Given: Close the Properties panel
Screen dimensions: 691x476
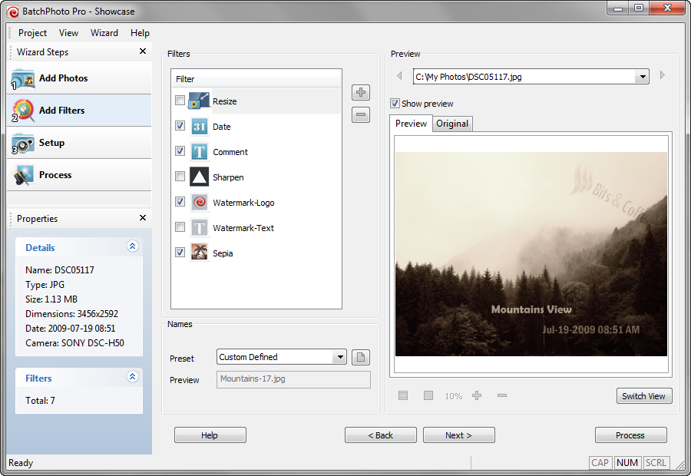Looking at the screenshot, I should [x=143, y=218].
